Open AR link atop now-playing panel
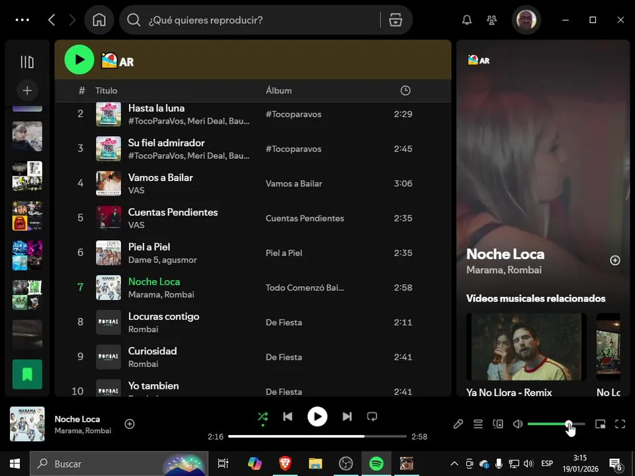This screenshot has height=476, width=635. [479, 60]
